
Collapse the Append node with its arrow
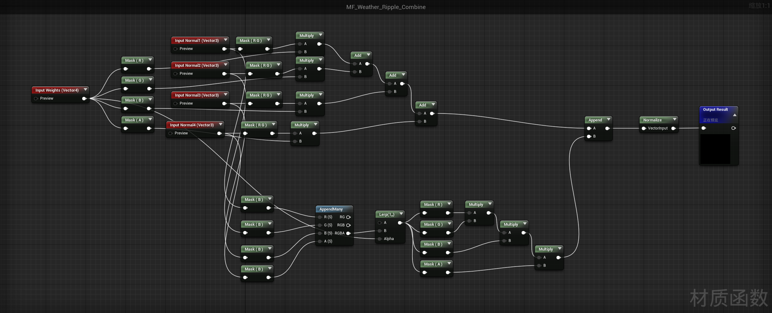tap(609, 120)
